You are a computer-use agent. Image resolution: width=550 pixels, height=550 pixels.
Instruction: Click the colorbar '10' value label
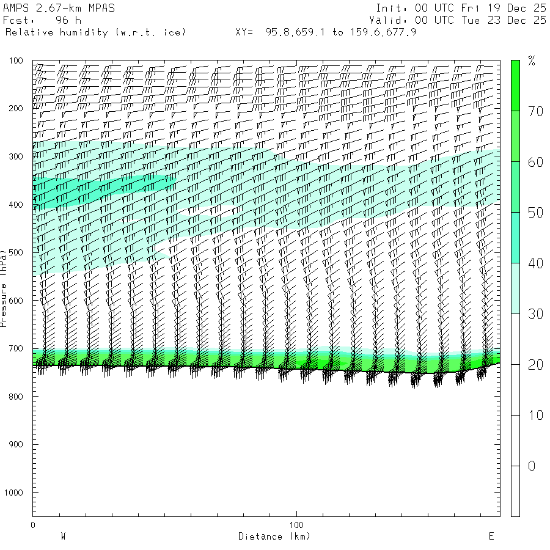(x=535, y=416)
